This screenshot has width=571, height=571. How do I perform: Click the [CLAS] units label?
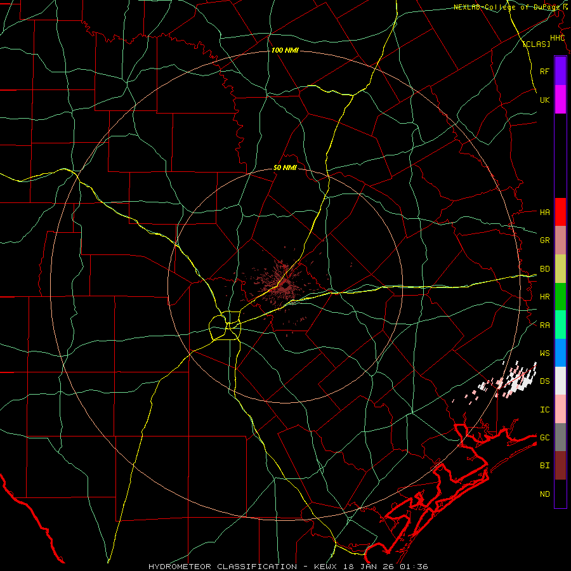(x=536, y=44)
